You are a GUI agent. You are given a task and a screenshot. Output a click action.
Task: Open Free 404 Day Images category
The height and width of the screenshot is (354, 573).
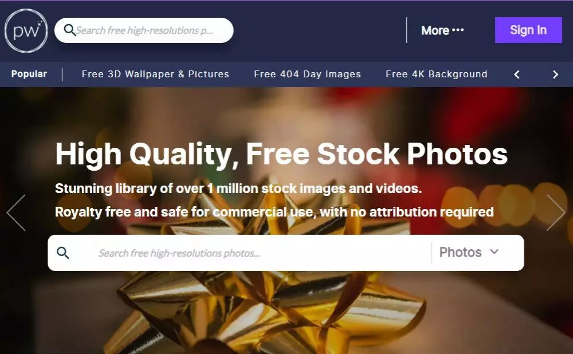(x=307, y=74)
